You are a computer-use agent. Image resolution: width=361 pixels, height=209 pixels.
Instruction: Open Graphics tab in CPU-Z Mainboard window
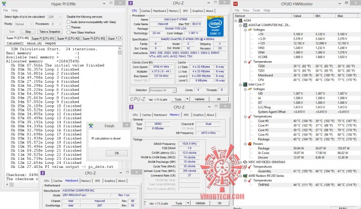point(110,181)
